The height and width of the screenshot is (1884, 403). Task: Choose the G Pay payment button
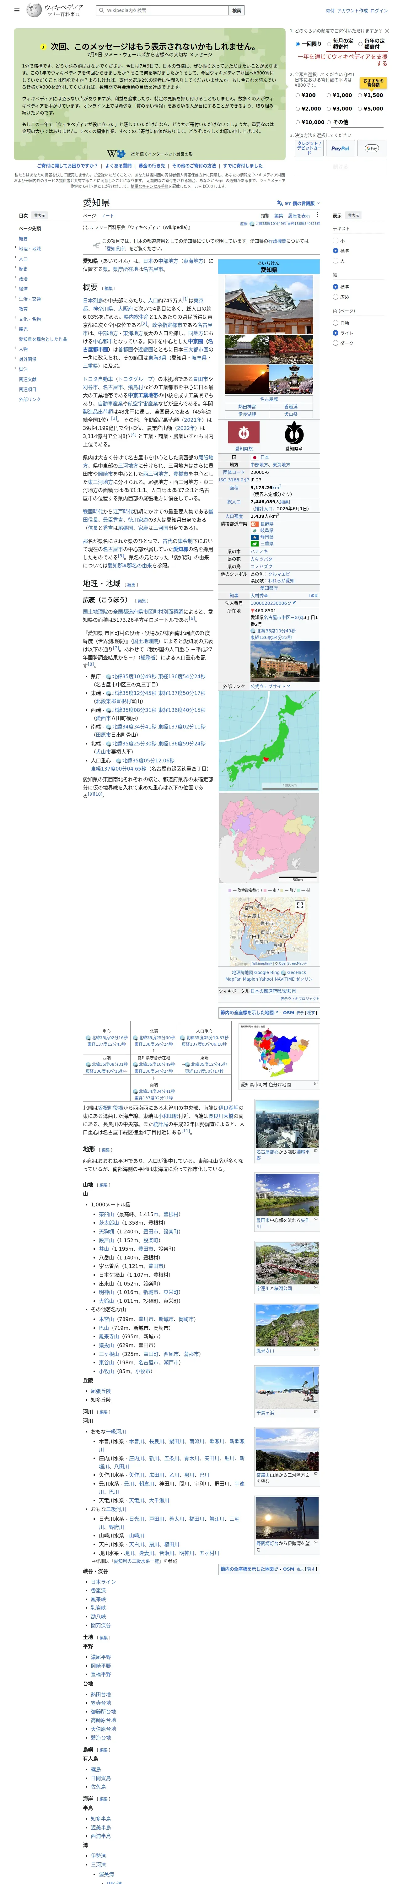[372, 149]
